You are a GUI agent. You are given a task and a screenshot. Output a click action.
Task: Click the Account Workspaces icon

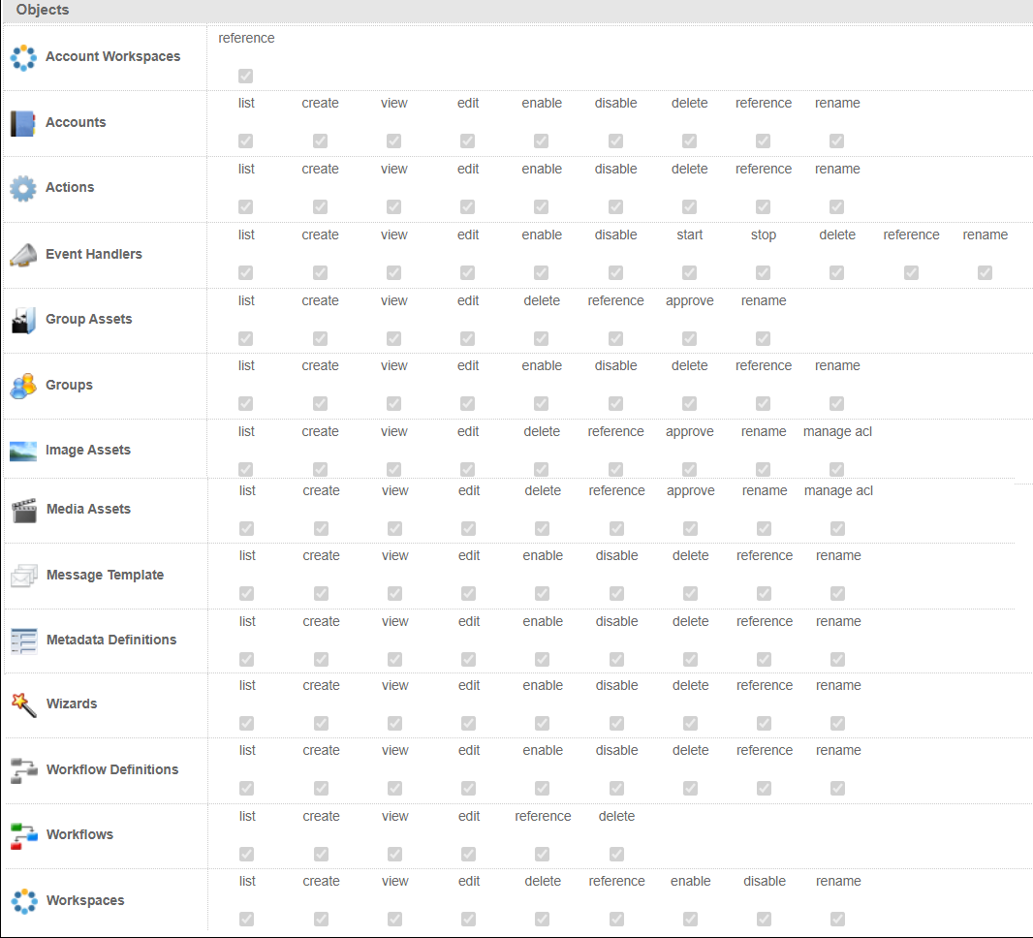23,56
